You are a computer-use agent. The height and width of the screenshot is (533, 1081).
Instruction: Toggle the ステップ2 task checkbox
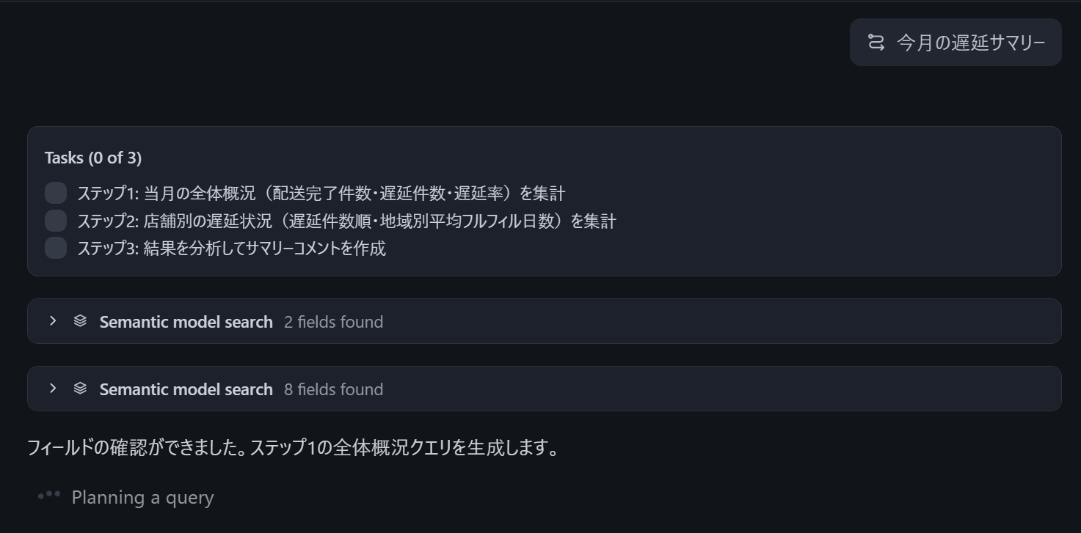pos(56,221)
